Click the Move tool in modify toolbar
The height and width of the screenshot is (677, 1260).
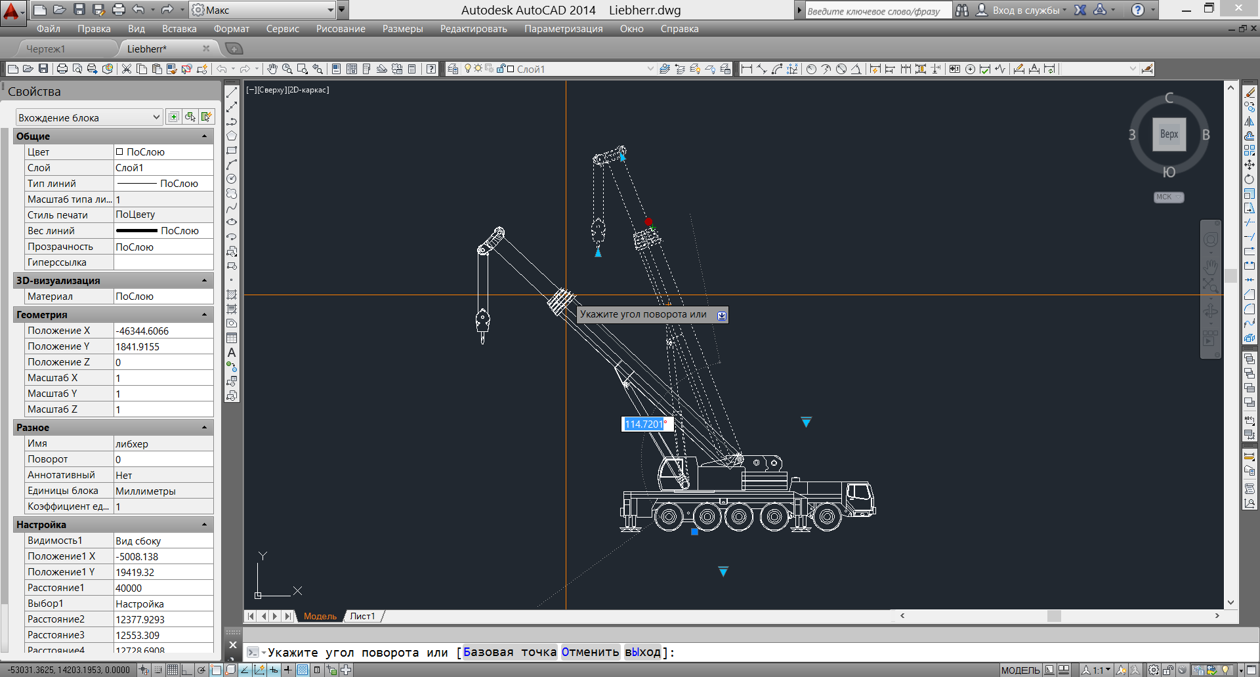click(1249, 165)
